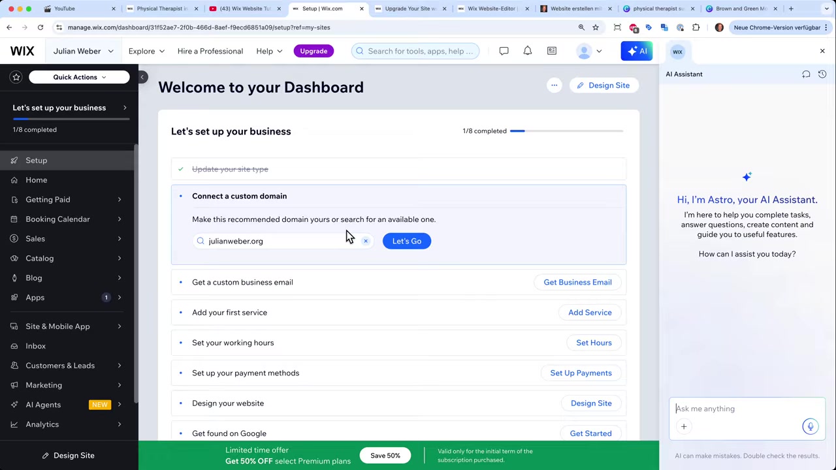Image resolution: width=836 pixels, height=470 pixels.
Task: Switch to Wix Website-Editor browser tab
Action: (x=494, y=8)
